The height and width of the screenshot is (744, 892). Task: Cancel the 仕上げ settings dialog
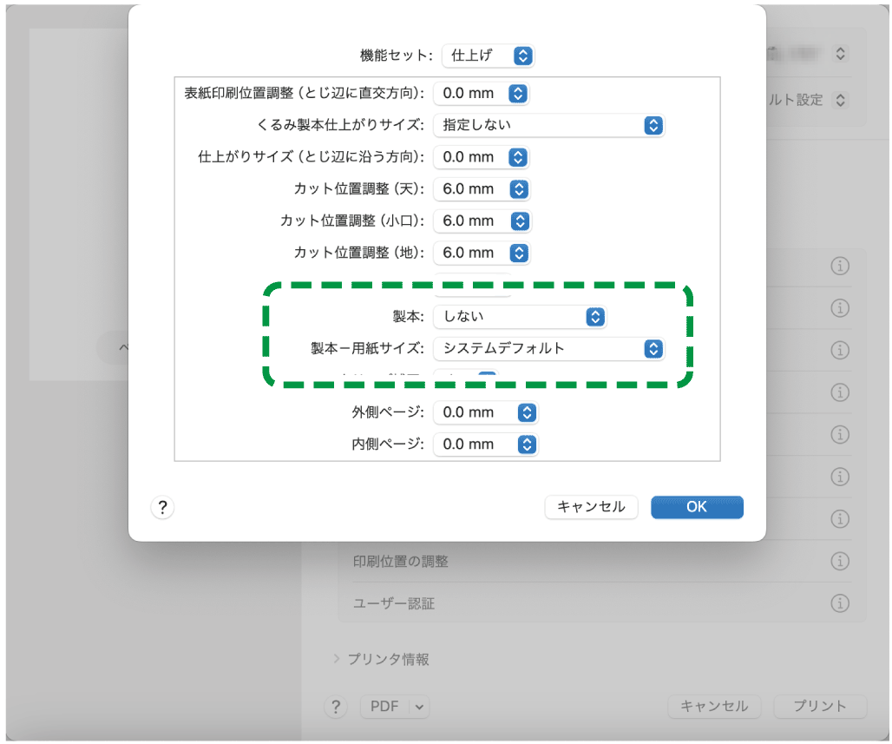(591, 507)
